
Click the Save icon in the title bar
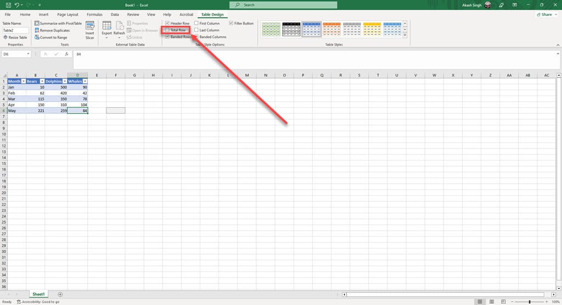coord(8,5)
